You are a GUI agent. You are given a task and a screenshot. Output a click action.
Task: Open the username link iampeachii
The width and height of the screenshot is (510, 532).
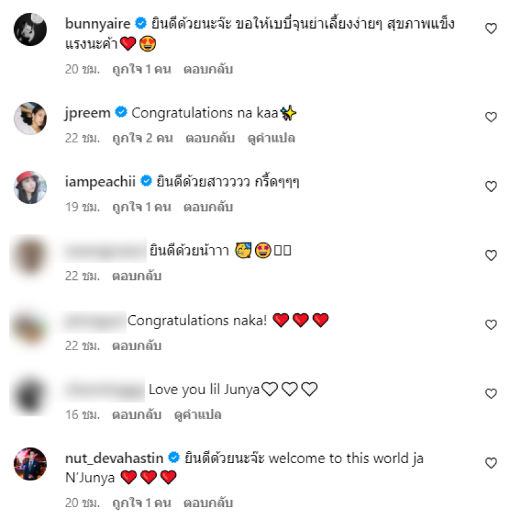click(100, 182)
